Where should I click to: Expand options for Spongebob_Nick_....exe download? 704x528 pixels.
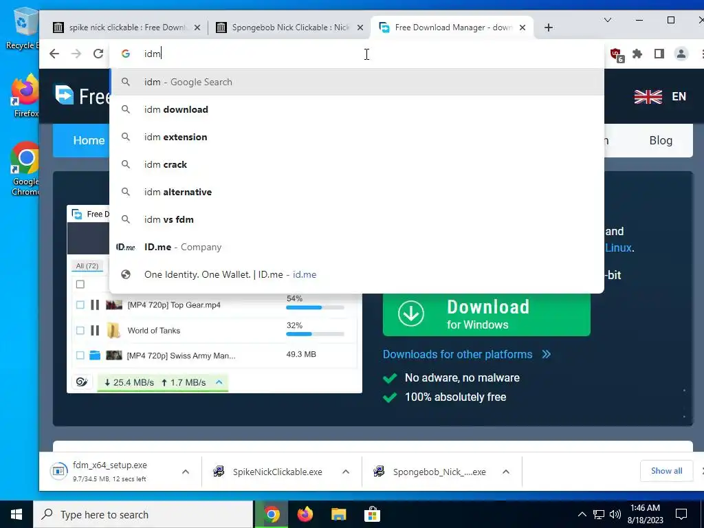[x=506, y=472]
